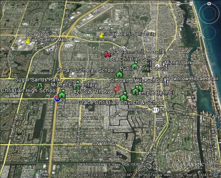Select the Christian High School label
Viewport: 221px width, 178px height.
[29, 90]
